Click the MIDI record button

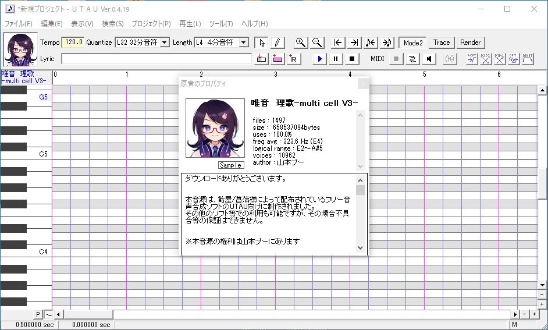point(396,59)
